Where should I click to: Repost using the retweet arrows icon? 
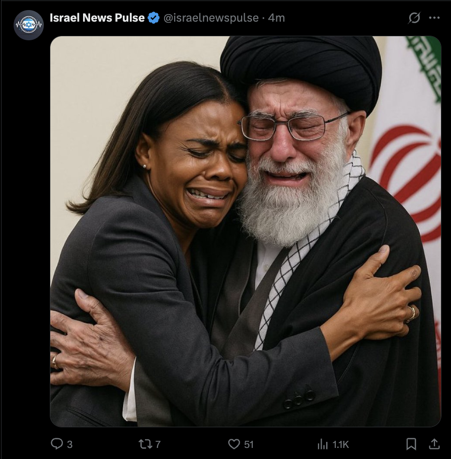coord(145,444)
